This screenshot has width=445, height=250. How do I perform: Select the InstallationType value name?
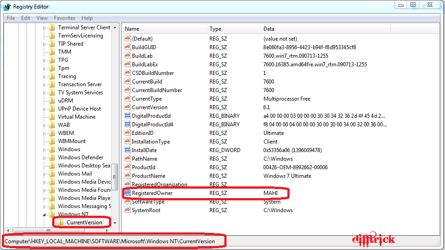(151, 142)
